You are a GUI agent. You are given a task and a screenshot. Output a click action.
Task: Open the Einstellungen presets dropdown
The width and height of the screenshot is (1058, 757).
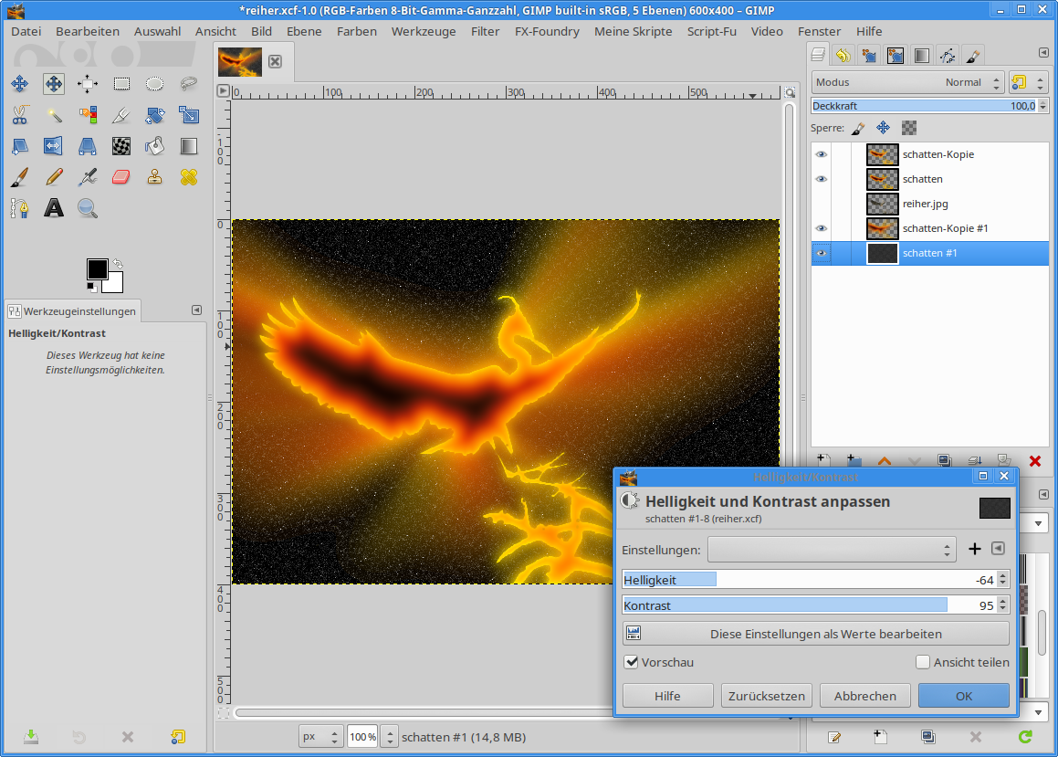tap(832, 549)
